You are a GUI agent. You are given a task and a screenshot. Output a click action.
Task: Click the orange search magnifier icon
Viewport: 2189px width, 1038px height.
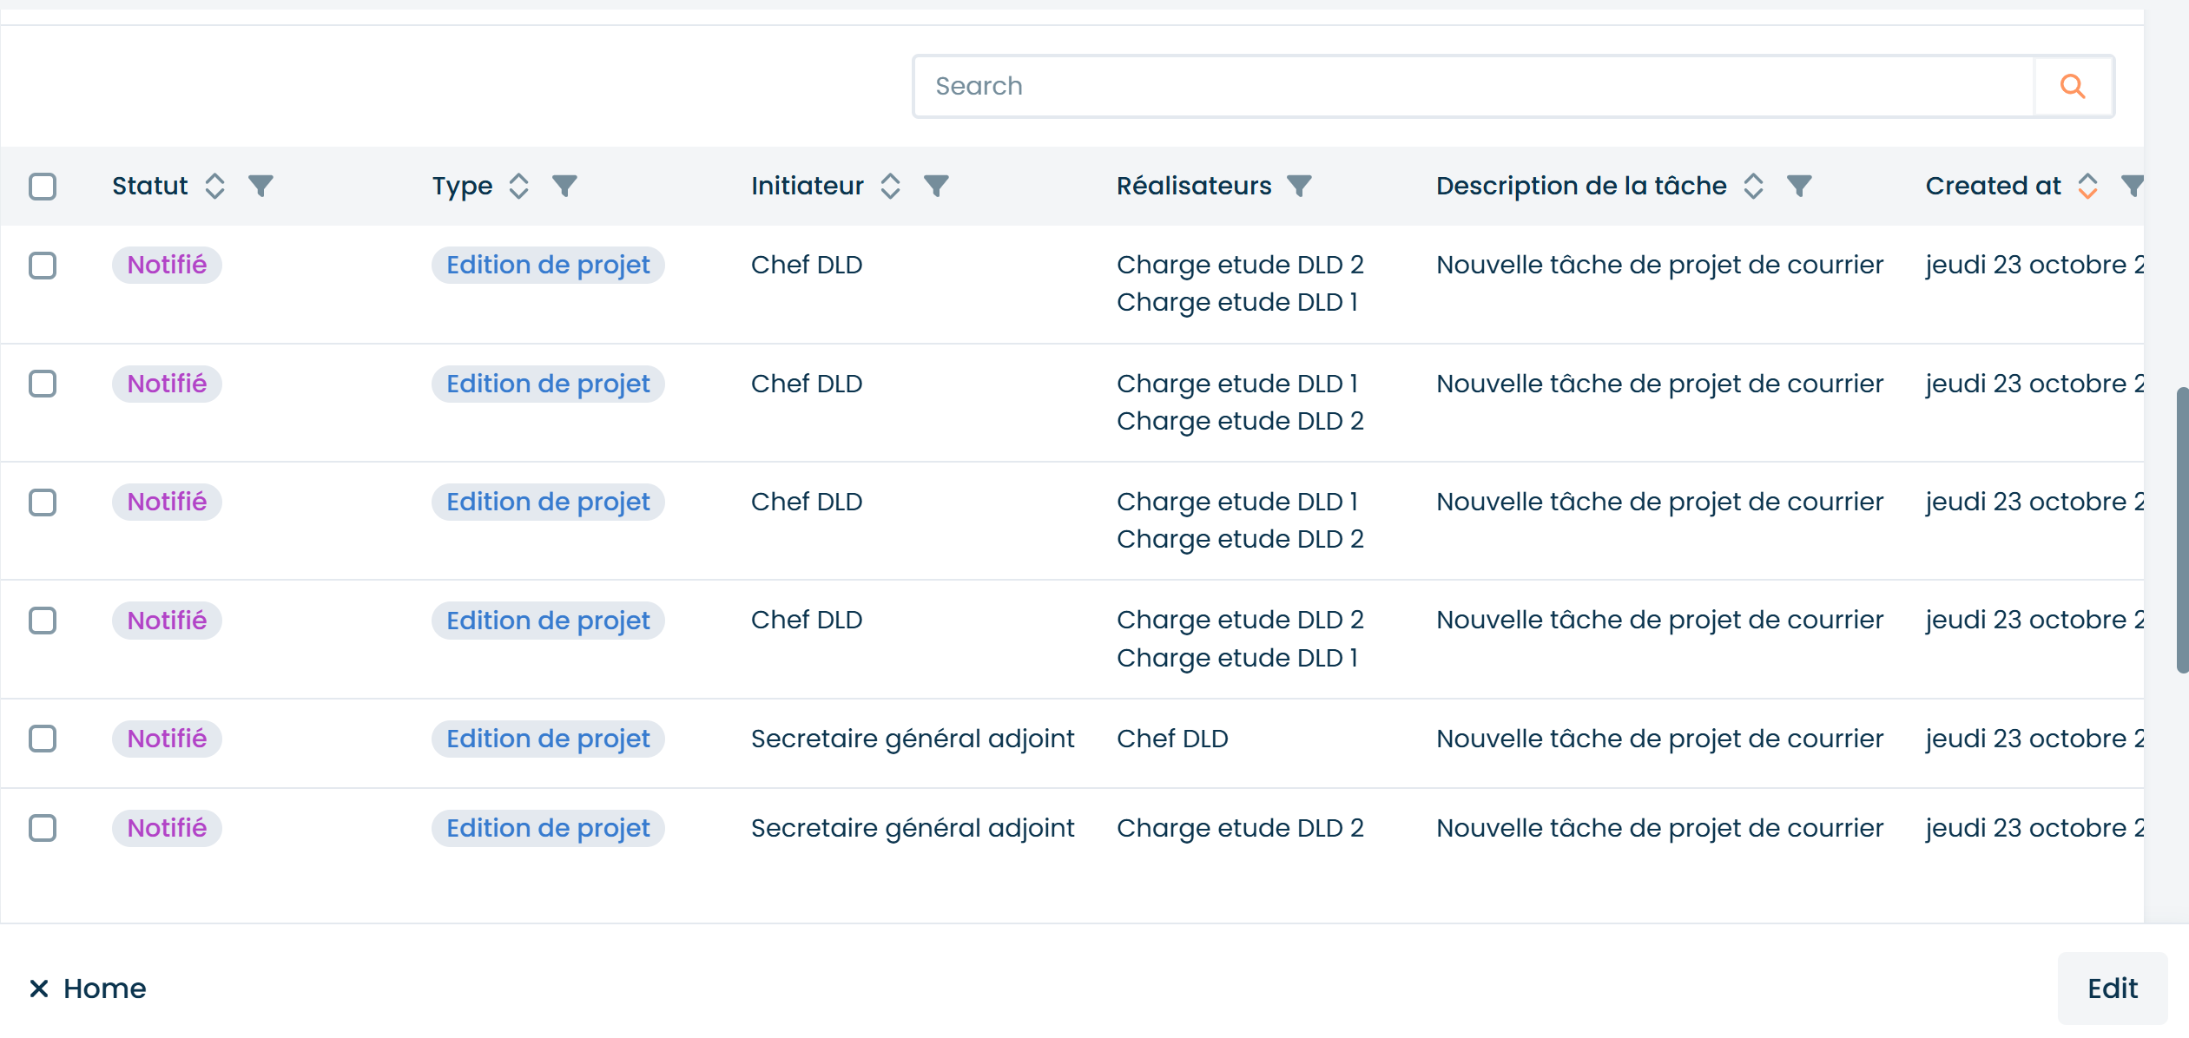2072,86
